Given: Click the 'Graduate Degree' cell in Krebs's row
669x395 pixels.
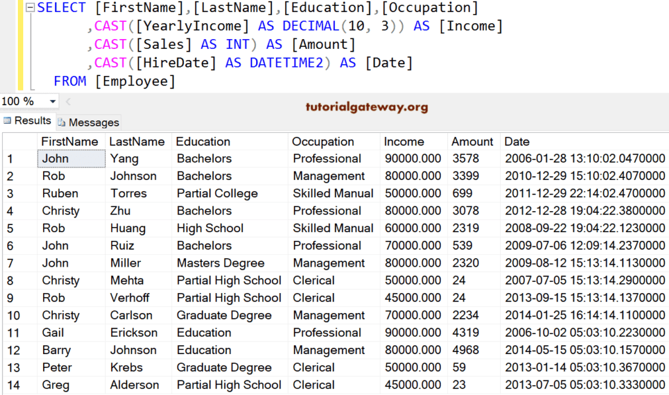Looking at the screenshot, I should pyautogui.click(x=230, y=367).
